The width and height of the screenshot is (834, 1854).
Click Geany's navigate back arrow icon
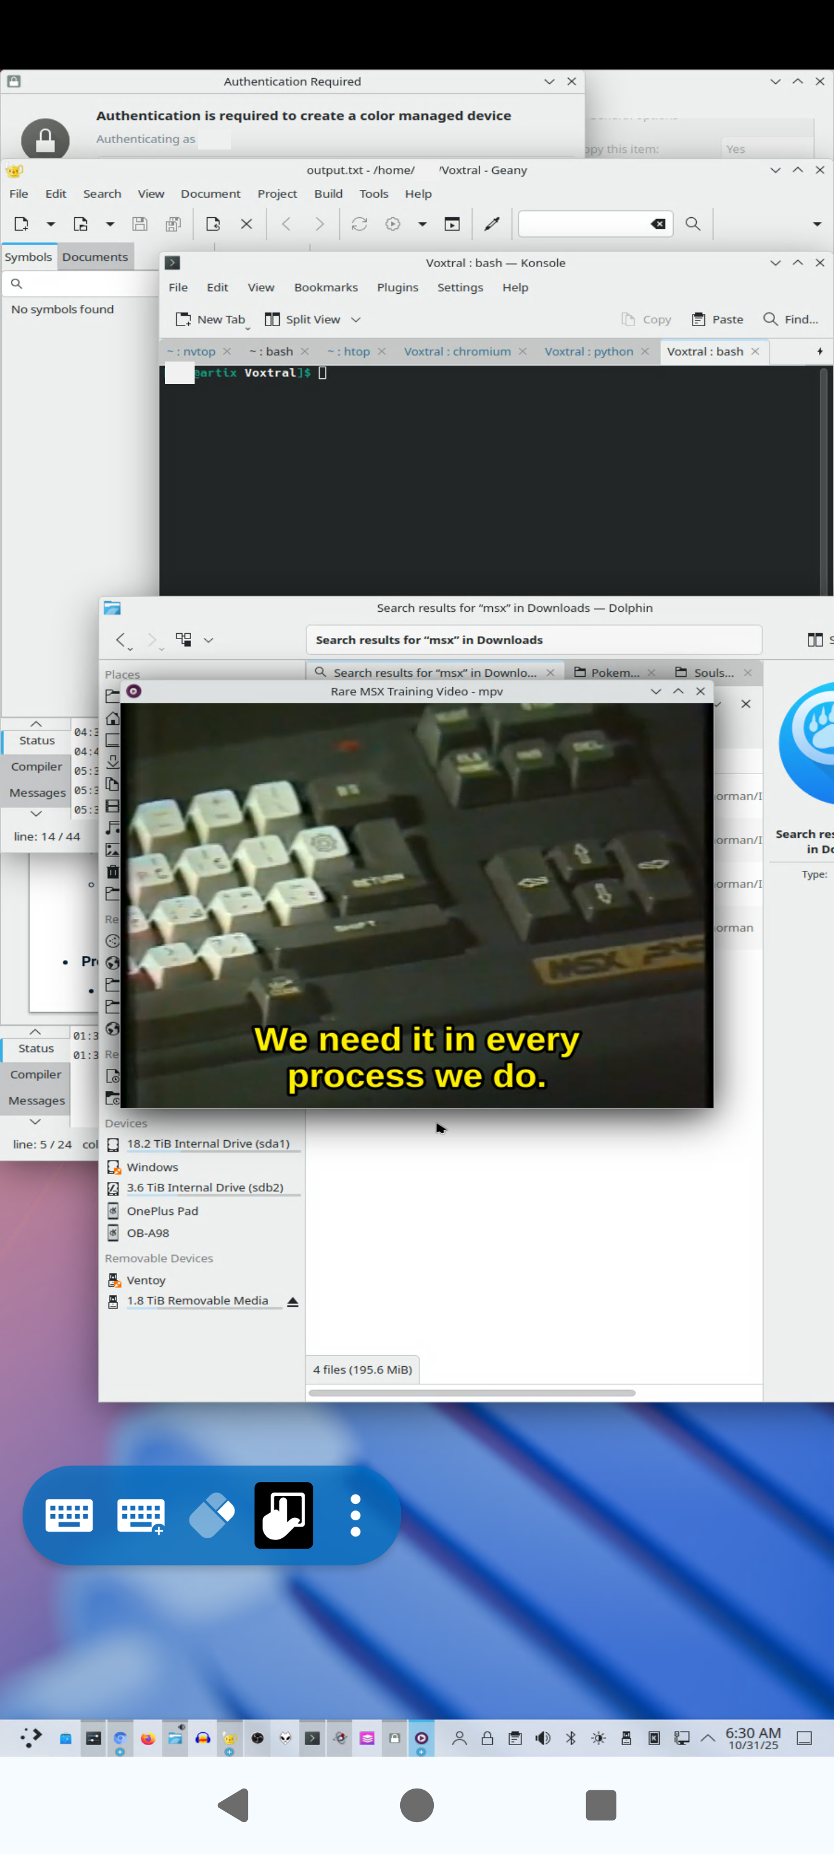[286, 224]
